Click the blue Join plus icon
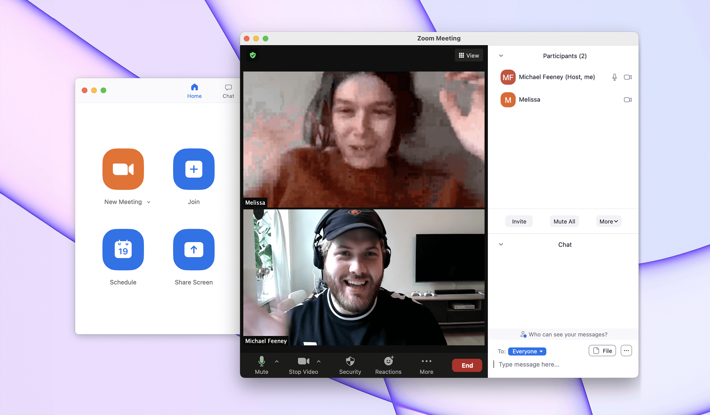 click(x=194, y=169)
